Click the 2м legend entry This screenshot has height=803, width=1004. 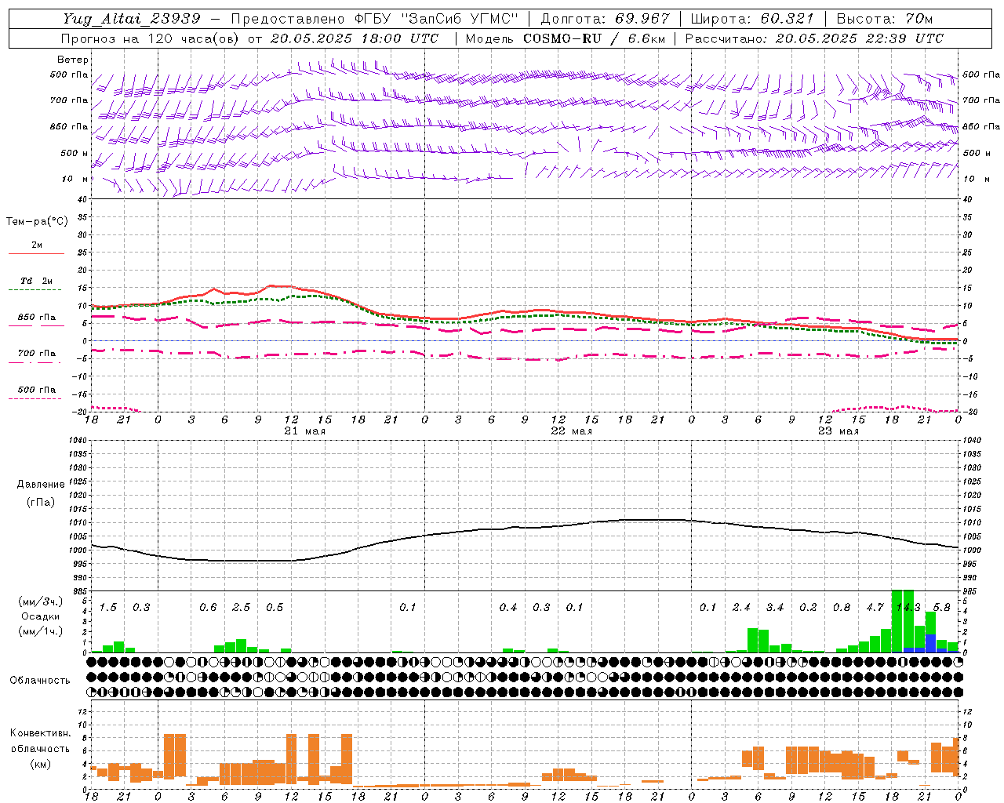point(37,245)
